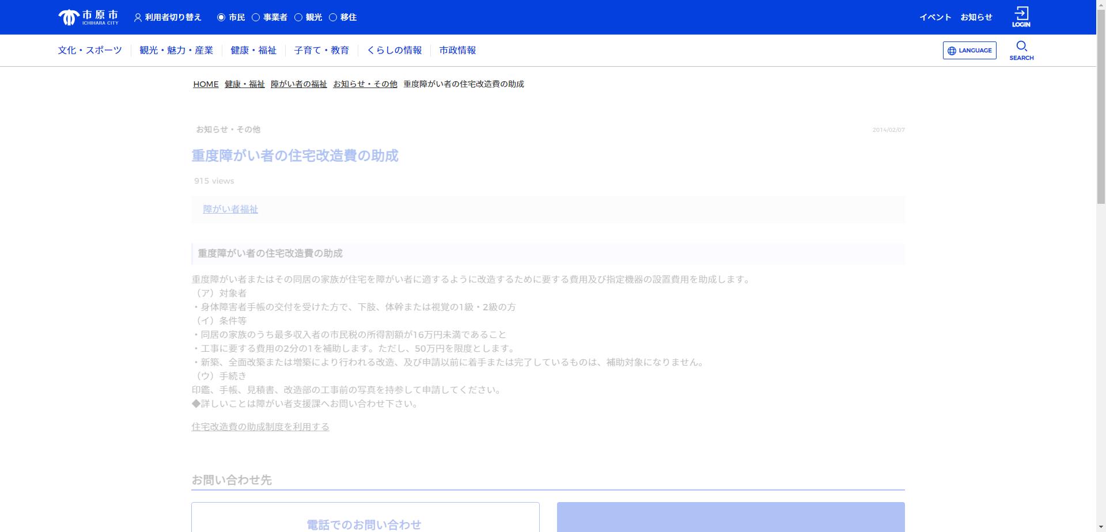Image resolution: width=1106 pixels, height=532 pixels.
Task: Click the LOGIN icon
Action: pos(1021,17)
